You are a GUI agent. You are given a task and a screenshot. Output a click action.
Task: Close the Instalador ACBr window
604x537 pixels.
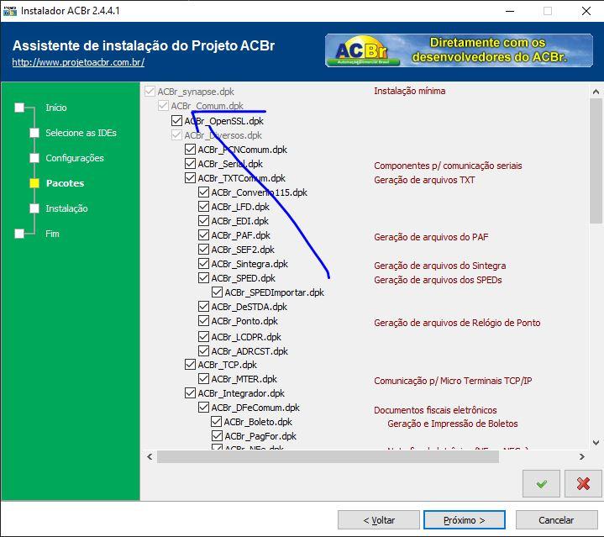(x=586, y=11)
